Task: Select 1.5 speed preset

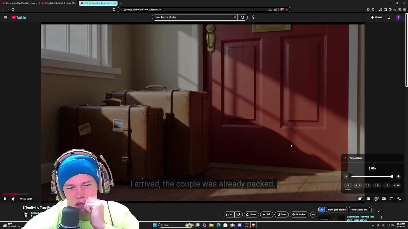Action: 368,185
